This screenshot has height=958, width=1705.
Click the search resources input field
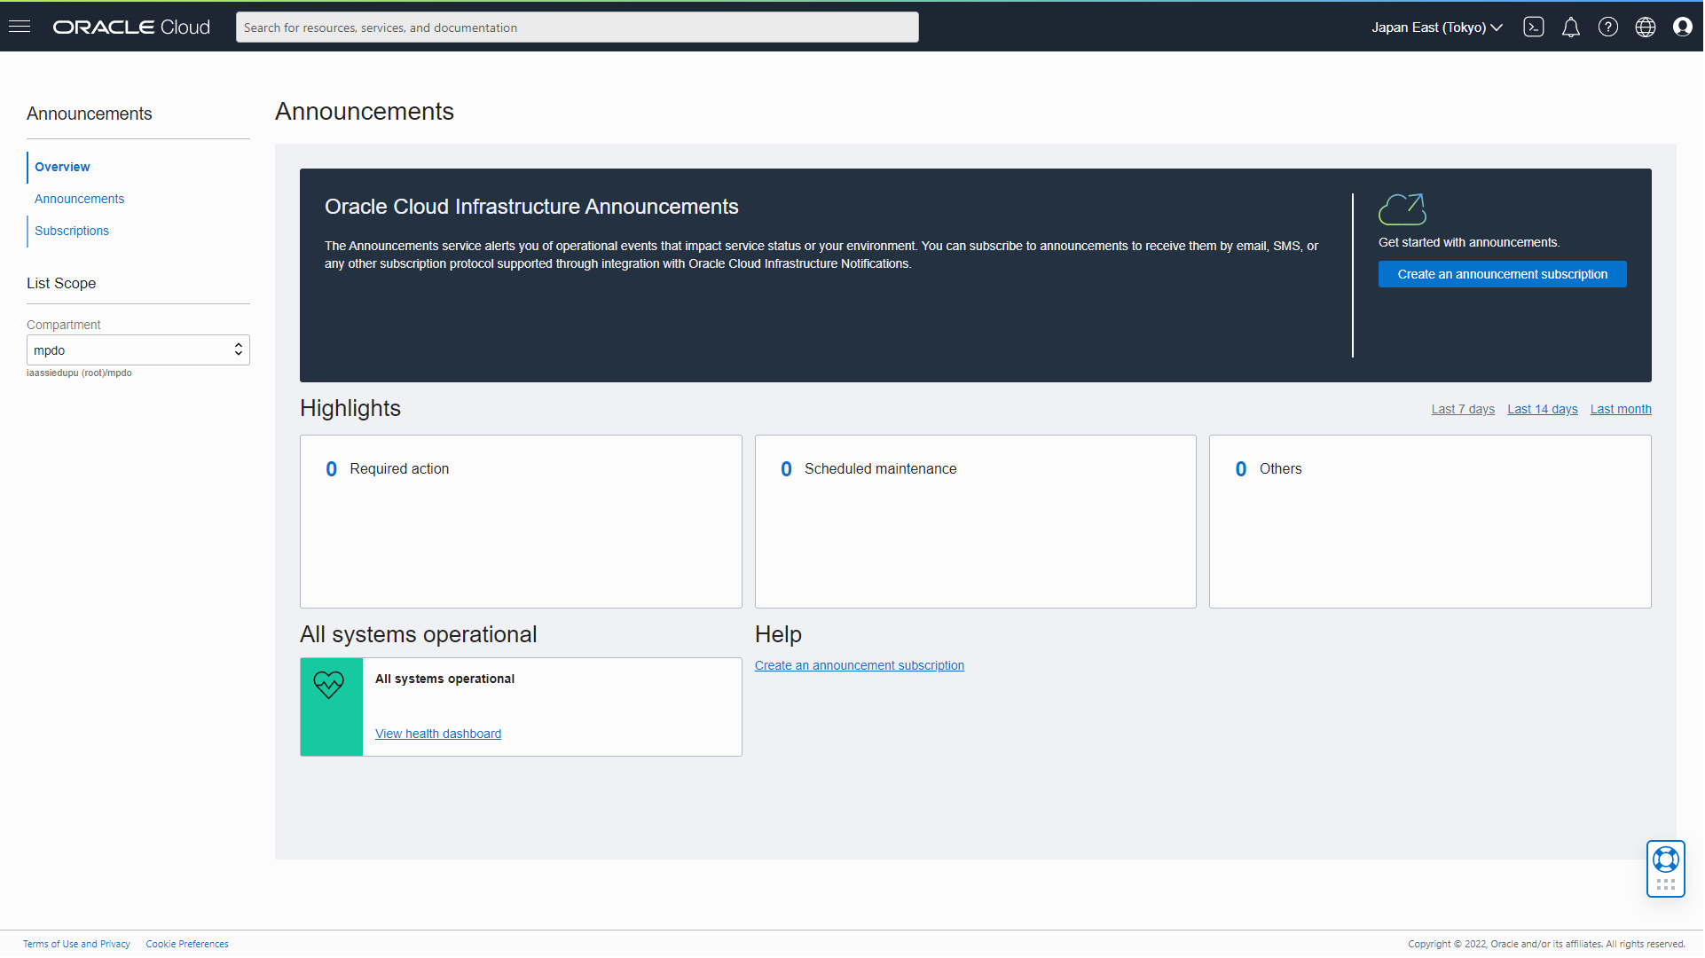tap(577, 27)
